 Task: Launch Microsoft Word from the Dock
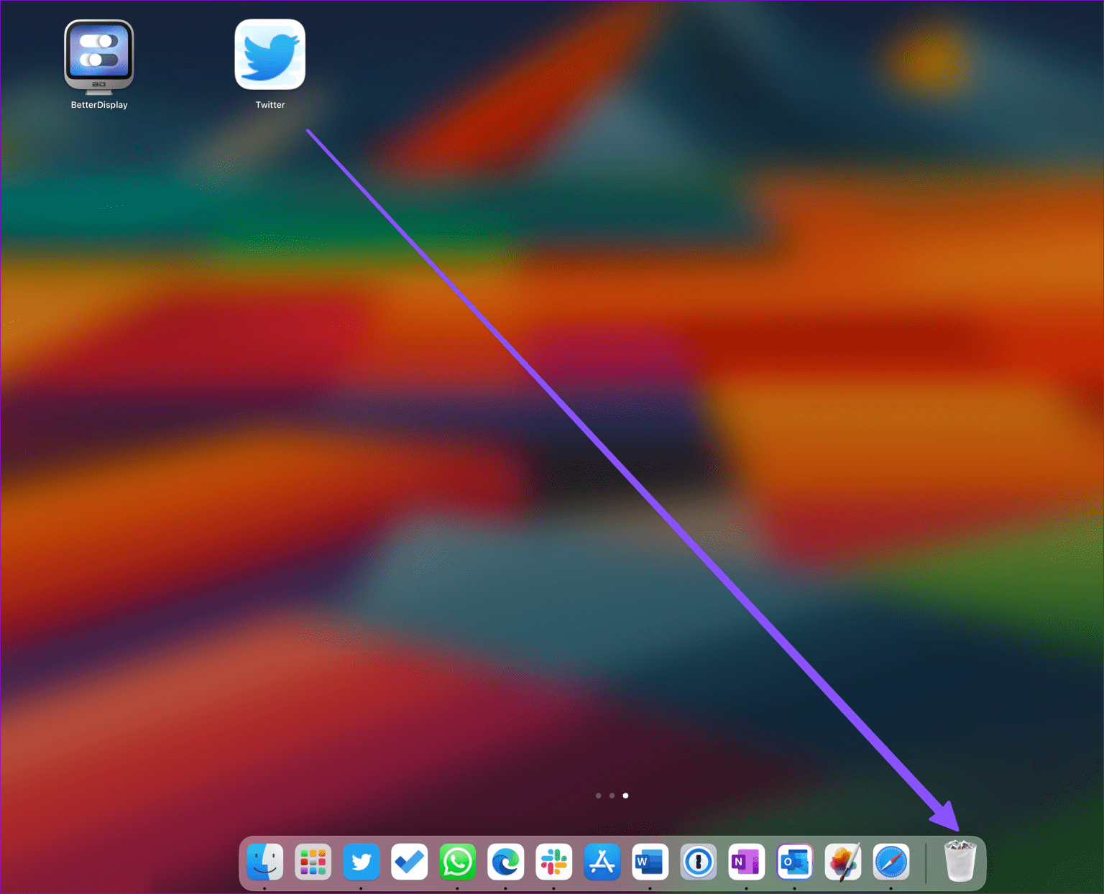click(650, 862)
